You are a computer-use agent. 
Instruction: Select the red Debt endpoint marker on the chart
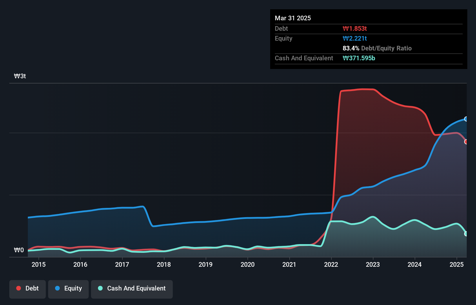(x=466, y=142)
